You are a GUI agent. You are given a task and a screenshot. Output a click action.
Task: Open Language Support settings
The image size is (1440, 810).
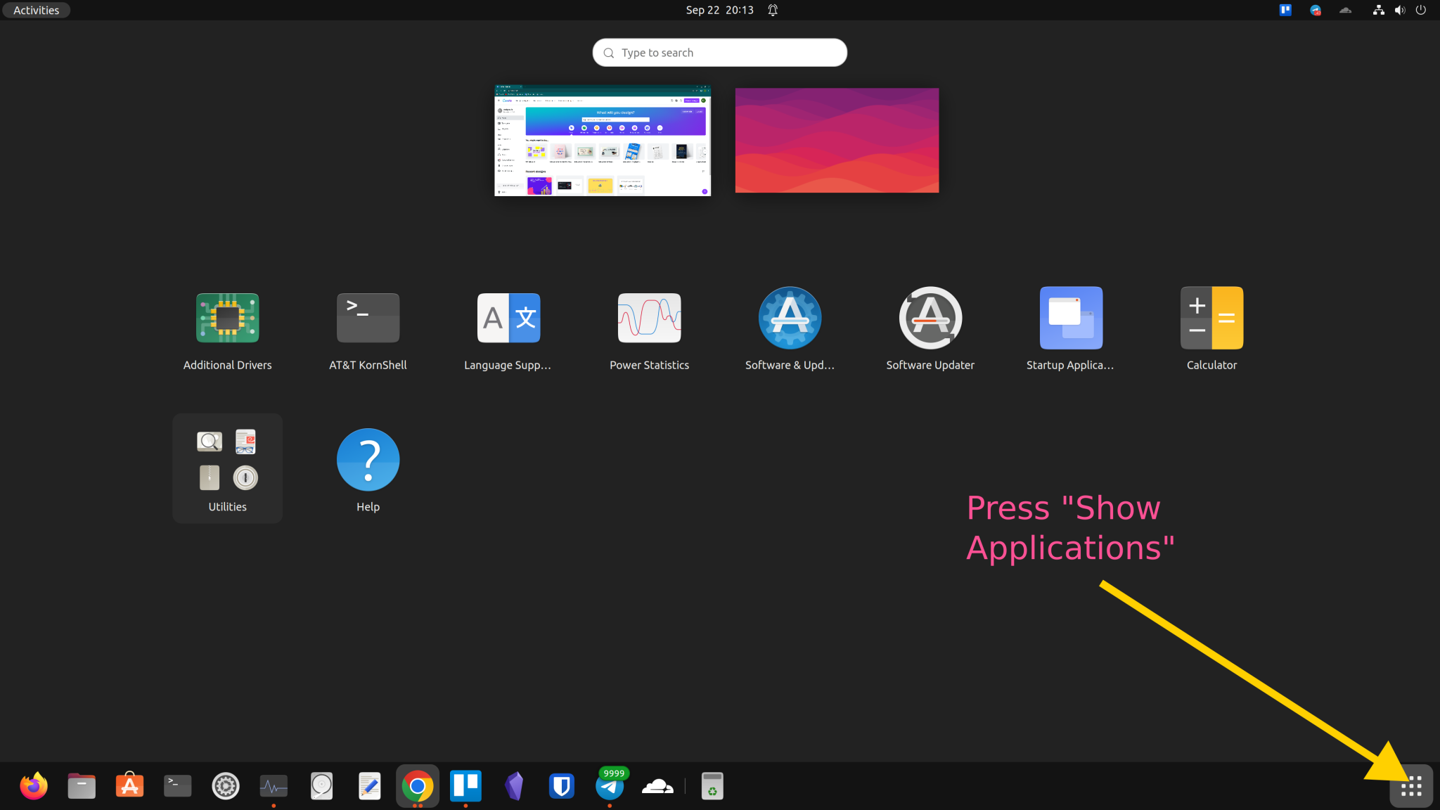[508, 318]
